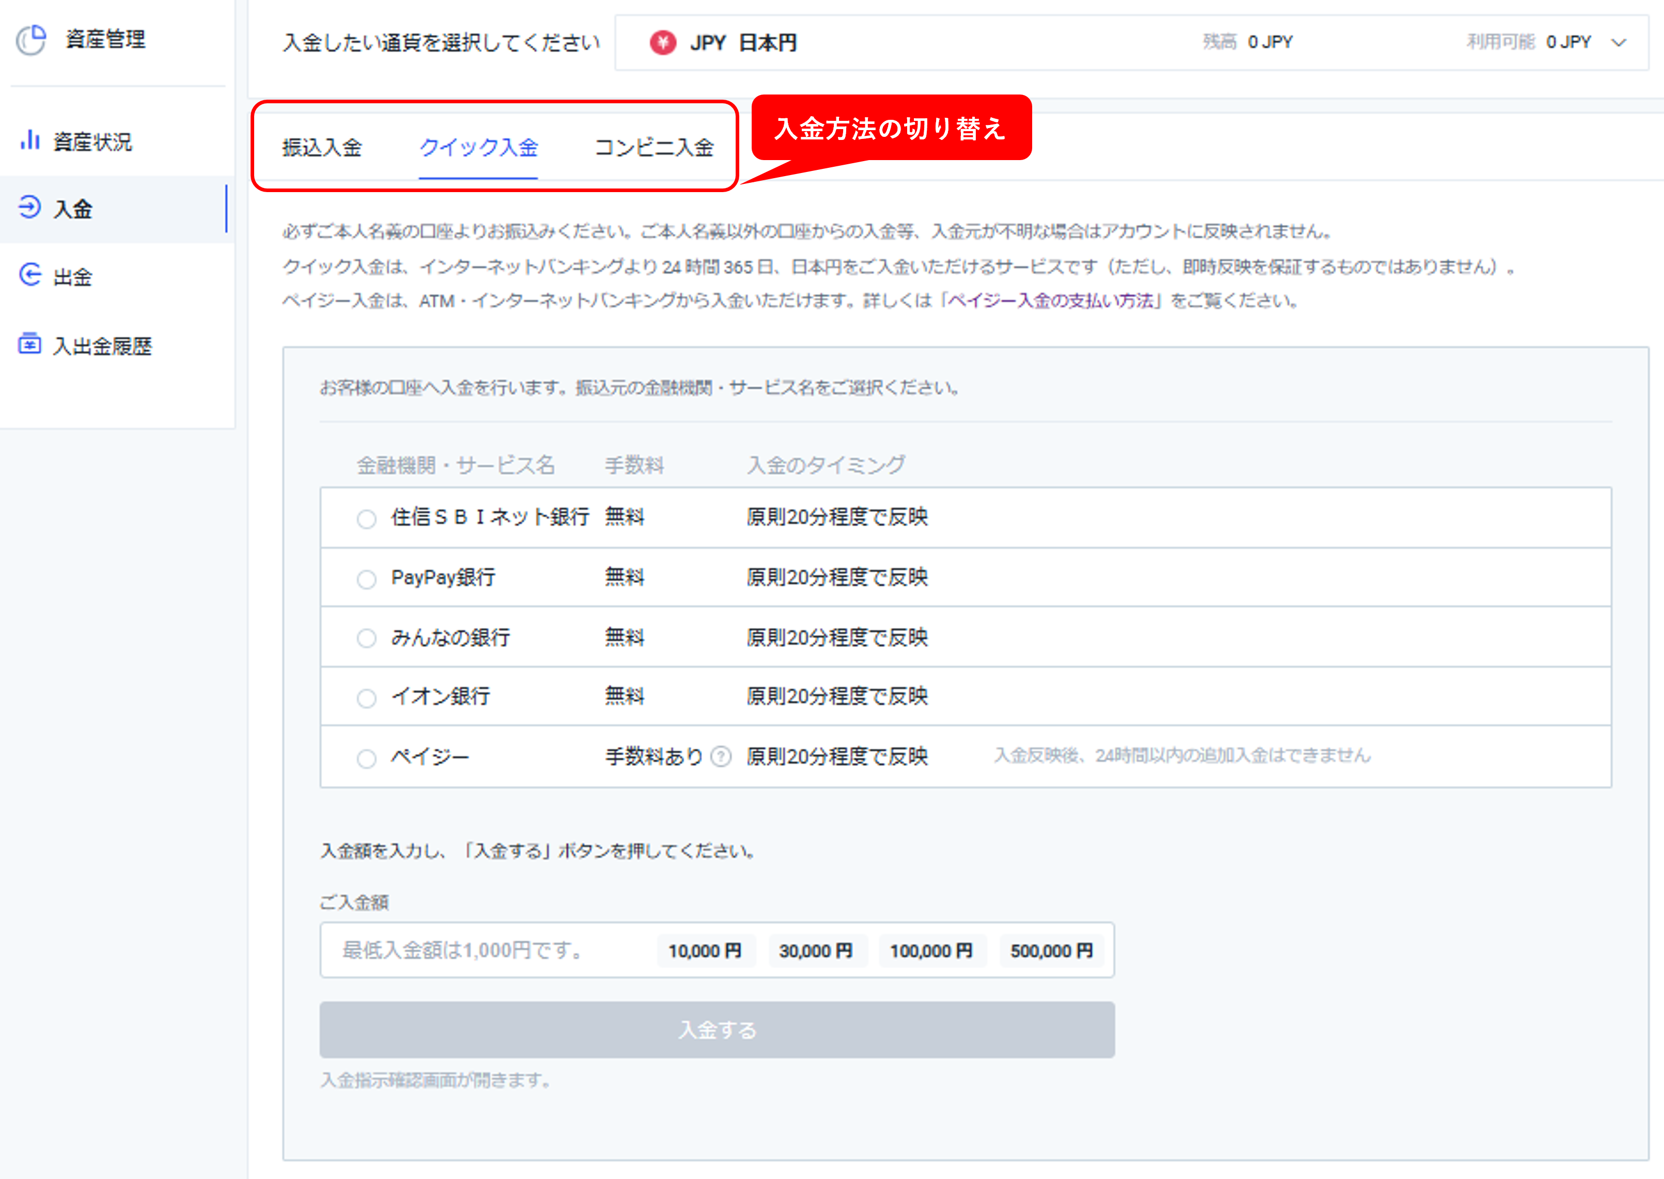The width and height of the screenshot is (1664, 1179).
Task: Click the 手数料 column header
Action: (634, 465)
